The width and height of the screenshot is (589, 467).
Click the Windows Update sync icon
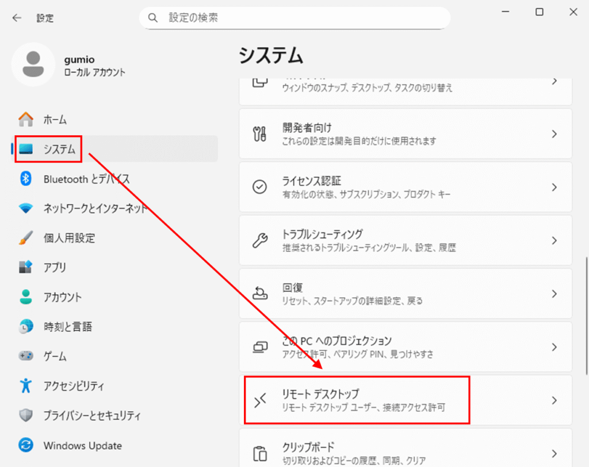click(26, 445)
